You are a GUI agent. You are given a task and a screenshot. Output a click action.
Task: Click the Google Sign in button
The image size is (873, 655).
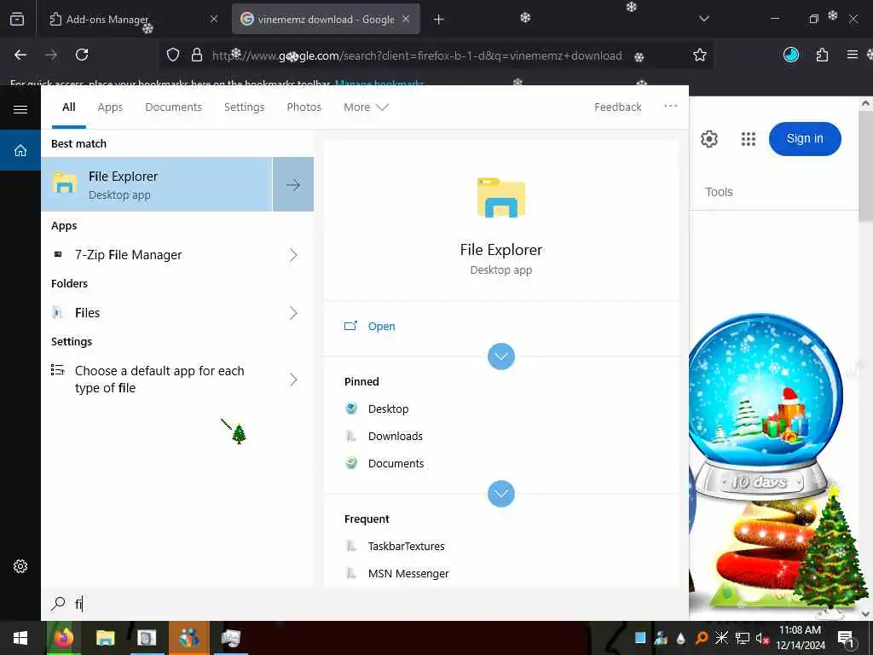[805, 139]
